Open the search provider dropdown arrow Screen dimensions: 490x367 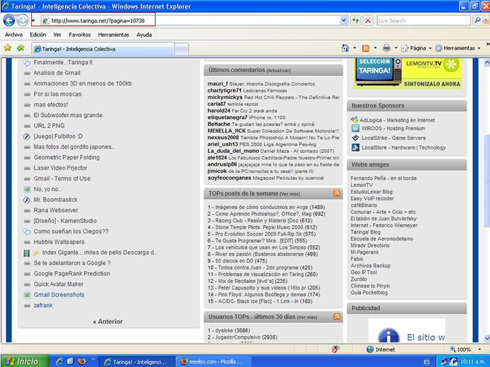[486, 21]
